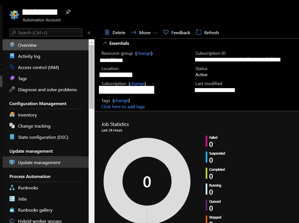Image resolution: width=299 pixels, height=223 pixels.
Task: Click the pink Failed color bar
Action: point(206,141)
